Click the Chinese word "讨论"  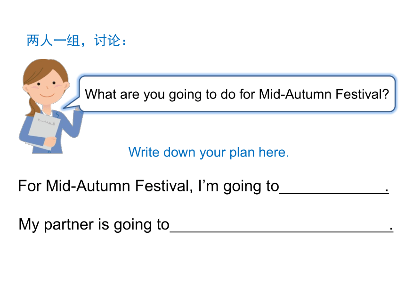coord(107,41)
